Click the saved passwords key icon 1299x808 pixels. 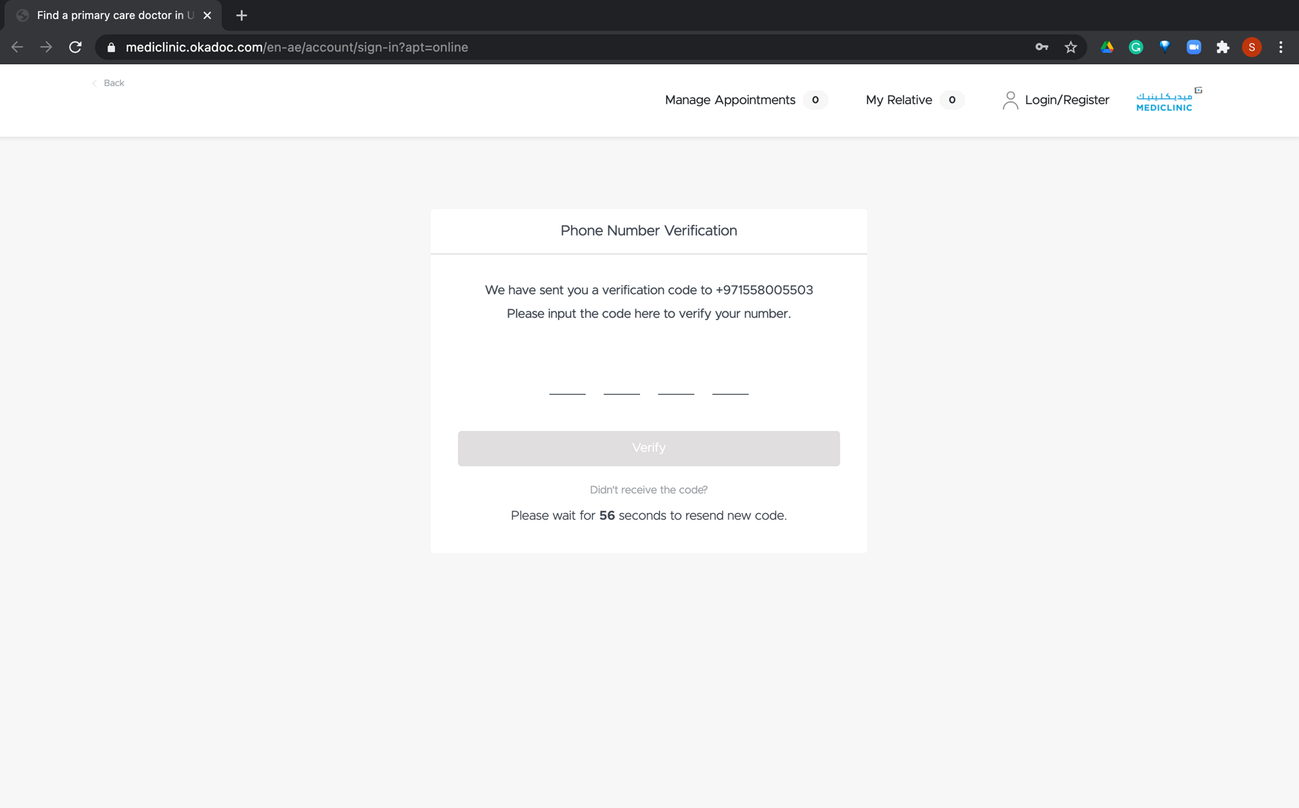(1041, 47)
